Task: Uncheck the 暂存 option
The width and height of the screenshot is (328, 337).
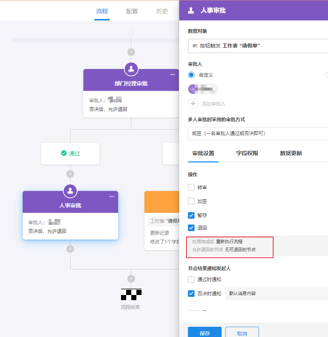Action: [191, 215]
